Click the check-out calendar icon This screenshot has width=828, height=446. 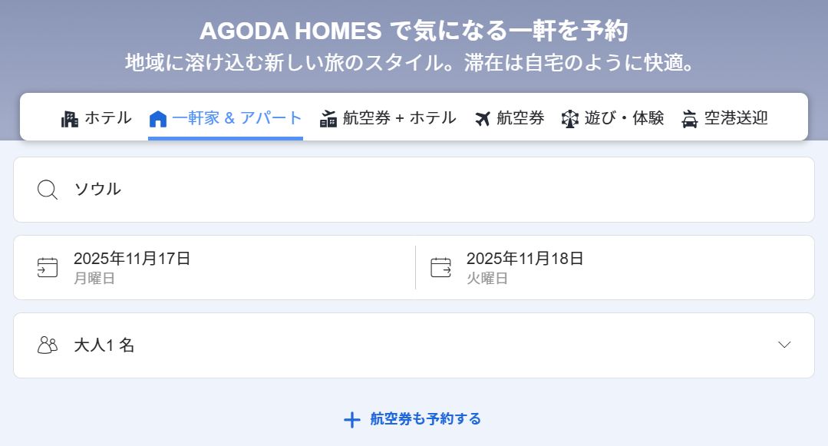coord(440,267)
